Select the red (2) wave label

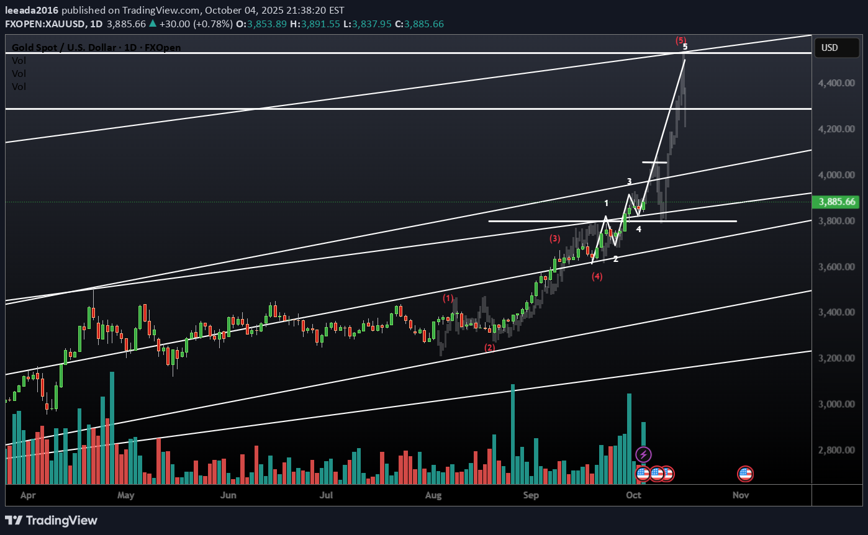click(490, 348)
